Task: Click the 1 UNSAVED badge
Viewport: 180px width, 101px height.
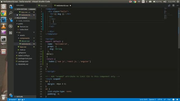Action: coord(32,9)
